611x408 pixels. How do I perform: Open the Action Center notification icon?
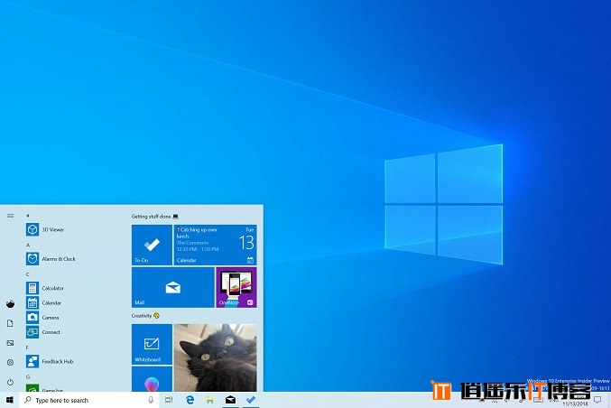coord(597,400)
